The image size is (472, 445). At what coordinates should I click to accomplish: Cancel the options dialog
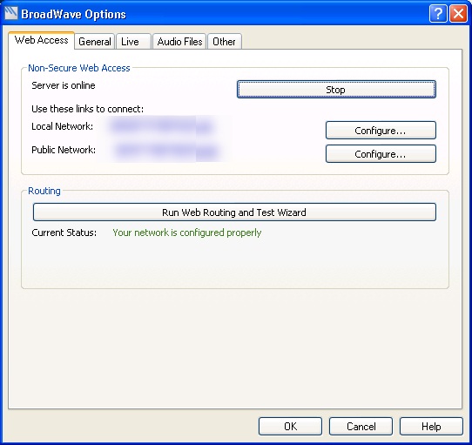(361, 427)
